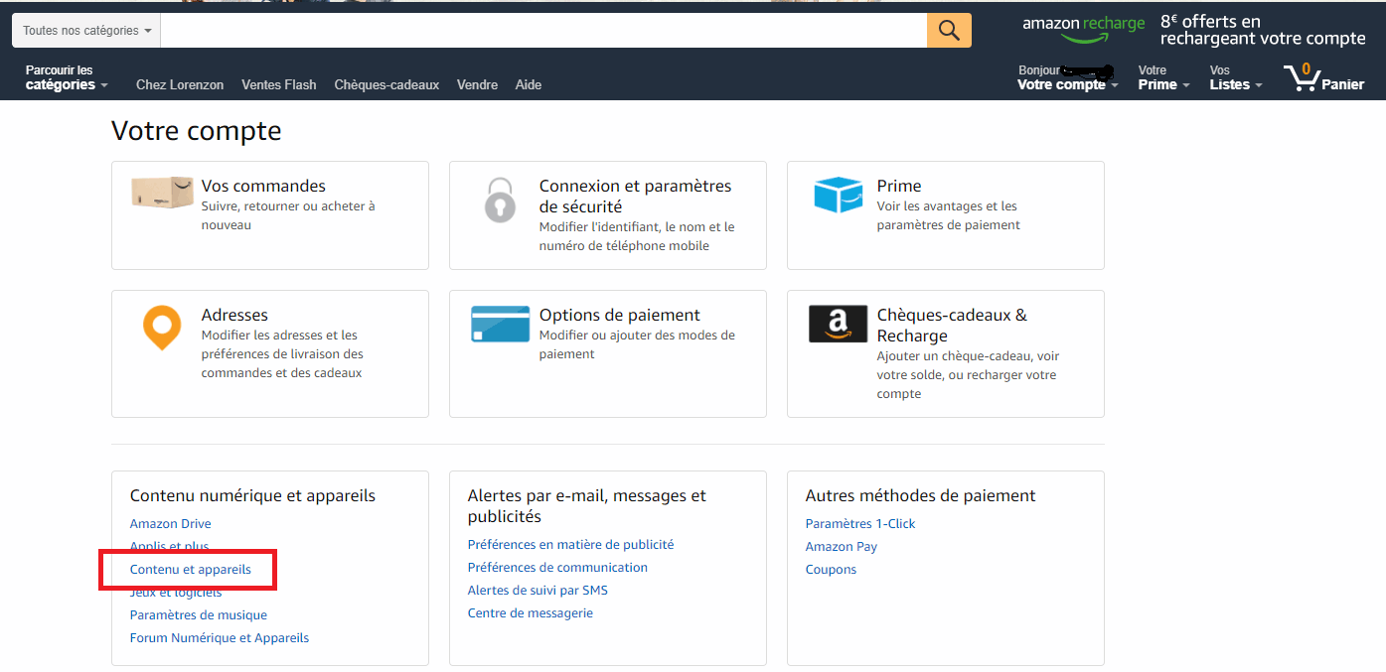This screenshot has width=1386, height=672.
Task: Click the blue Prime box icon
Action: click(x=838, y=195)
